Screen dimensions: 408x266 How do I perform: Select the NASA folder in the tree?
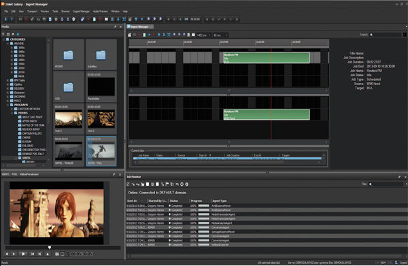(x=19, y=76)
